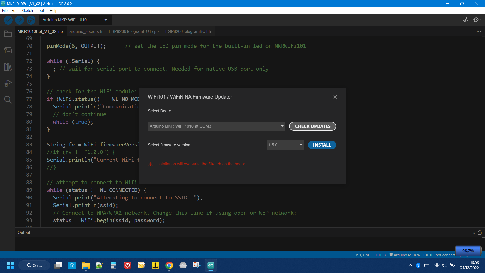Toggle the output panel lock icon
This screenshot has width=485, height=273.
pos(480,232)
